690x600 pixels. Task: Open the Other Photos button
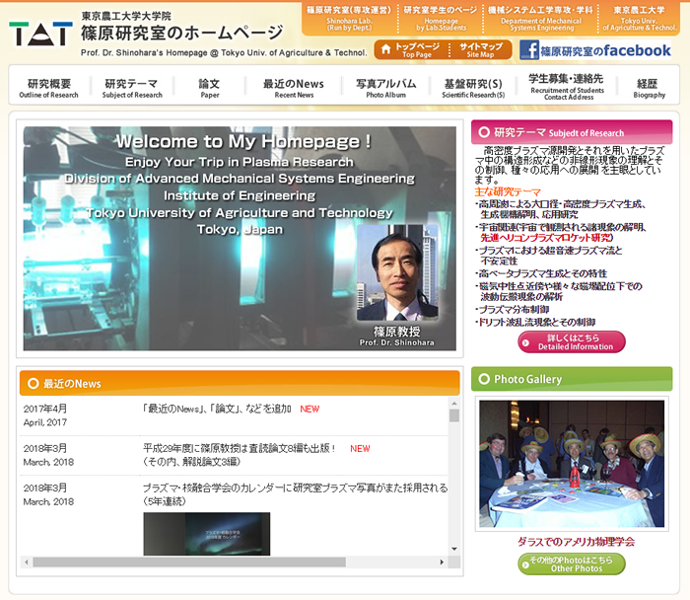pyautogui.click(x=572, y=563)
